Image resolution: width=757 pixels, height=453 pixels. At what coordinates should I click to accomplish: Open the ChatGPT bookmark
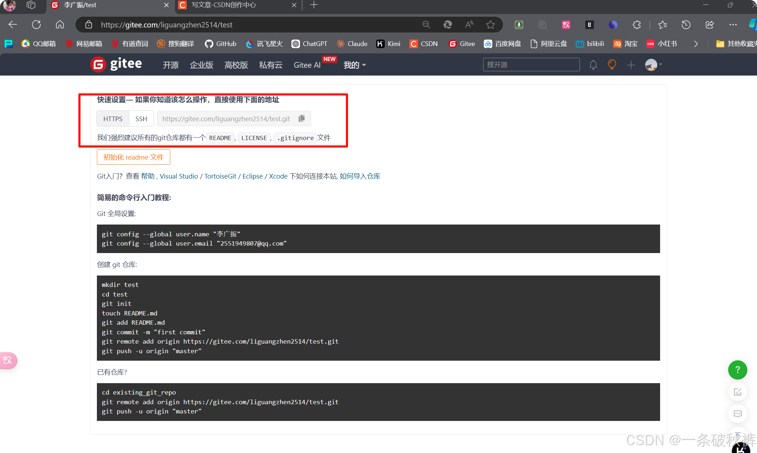[309, 44]
